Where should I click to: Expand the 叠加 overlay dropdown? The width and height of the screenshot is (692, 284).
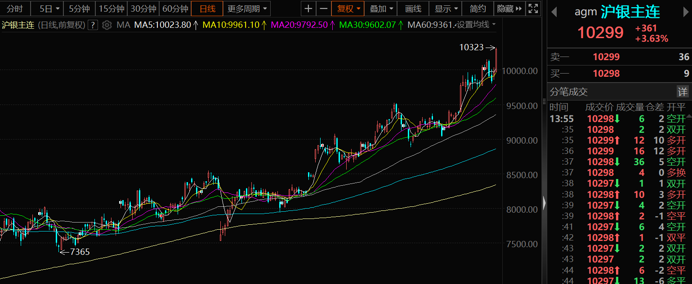click(x=381, y=9)
